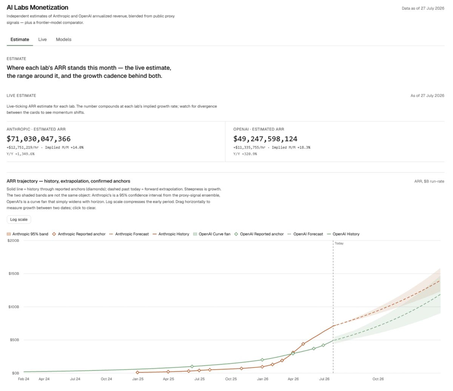This screenshot has height=391, width=453.
Task: Click the Anthropic estimated ARR value $71,030,047,366
Action: [x=39, y=139]
